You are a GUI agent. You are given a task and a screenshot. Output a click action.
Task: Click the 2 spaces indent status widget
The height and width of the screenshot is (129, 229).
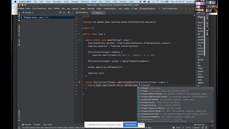tap(196, 128)
